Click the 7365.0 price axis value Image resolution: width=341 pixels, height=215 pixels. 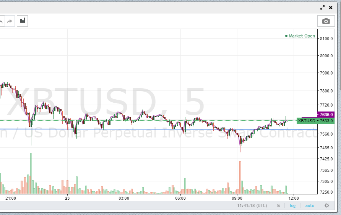(326, 170)
